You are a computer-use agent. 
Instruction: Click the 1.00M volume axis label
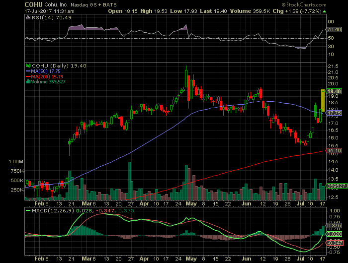[16, 162]
